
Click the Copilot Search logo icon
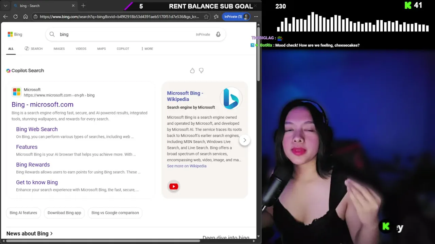8,70
